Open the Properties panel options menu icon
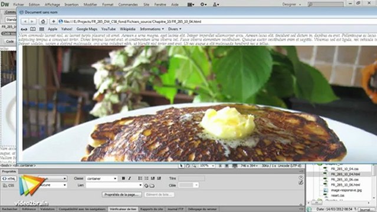This screenshot has width=377, height=212. 301,171
